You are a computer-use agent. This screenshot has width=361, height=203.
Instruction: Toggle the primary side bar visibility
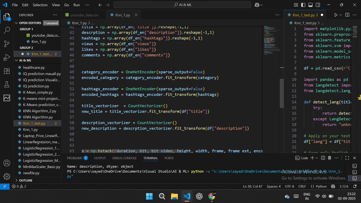click(x=303, y=5)
